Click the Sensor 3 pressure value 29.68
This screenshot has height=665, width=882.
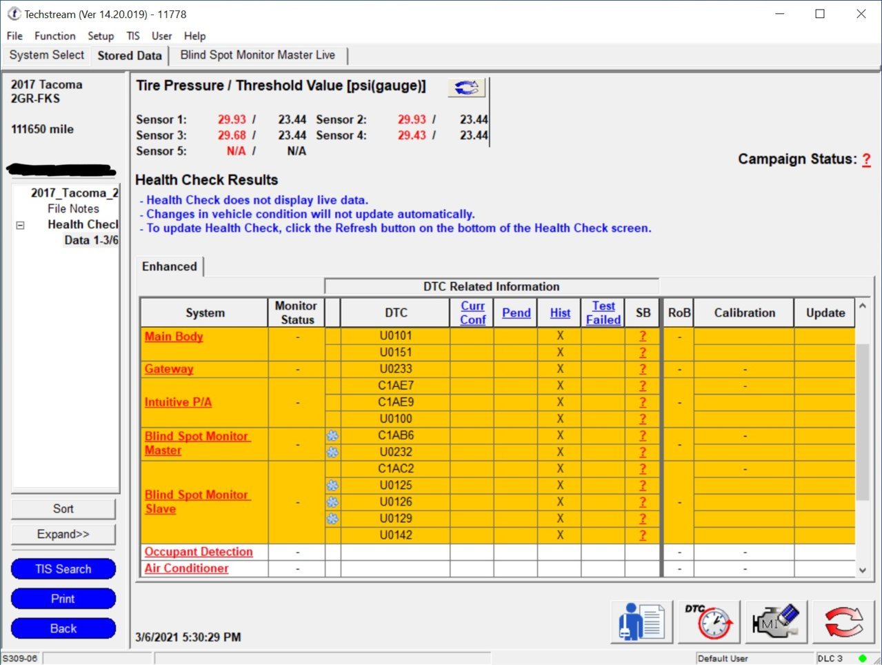tap(232, 135)
